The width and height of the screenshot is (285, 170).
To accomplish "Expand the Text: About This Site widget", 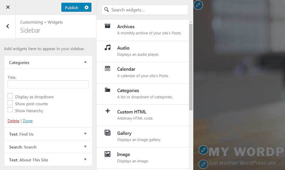I will (85, 160).
